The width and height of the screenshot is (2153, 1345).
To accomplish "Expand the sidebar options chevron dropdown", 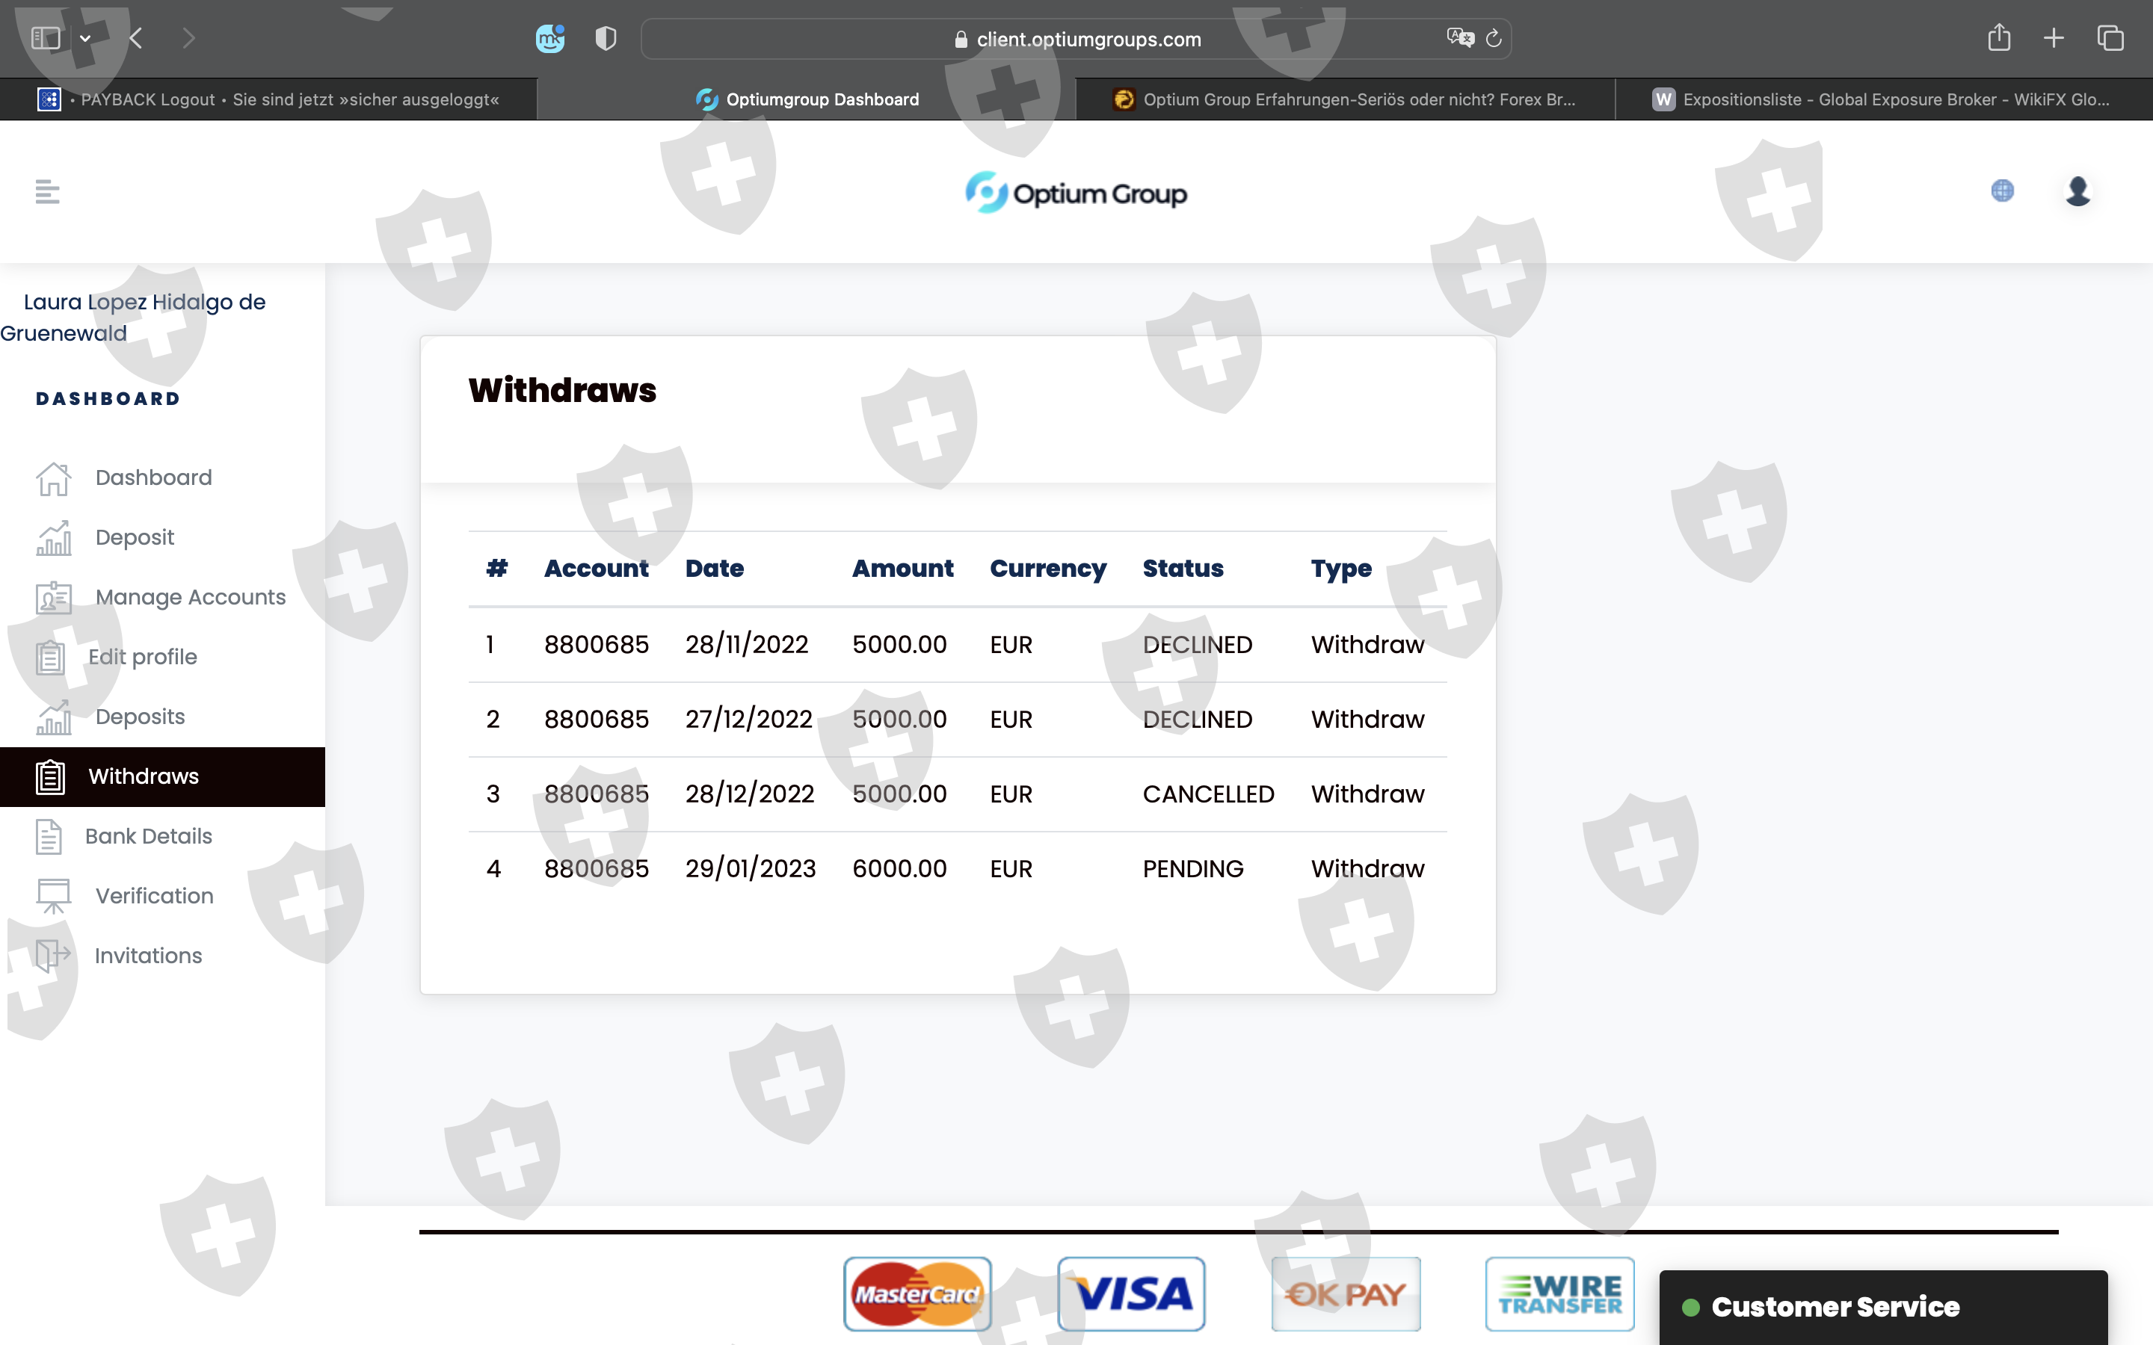I will click(85, 38).
